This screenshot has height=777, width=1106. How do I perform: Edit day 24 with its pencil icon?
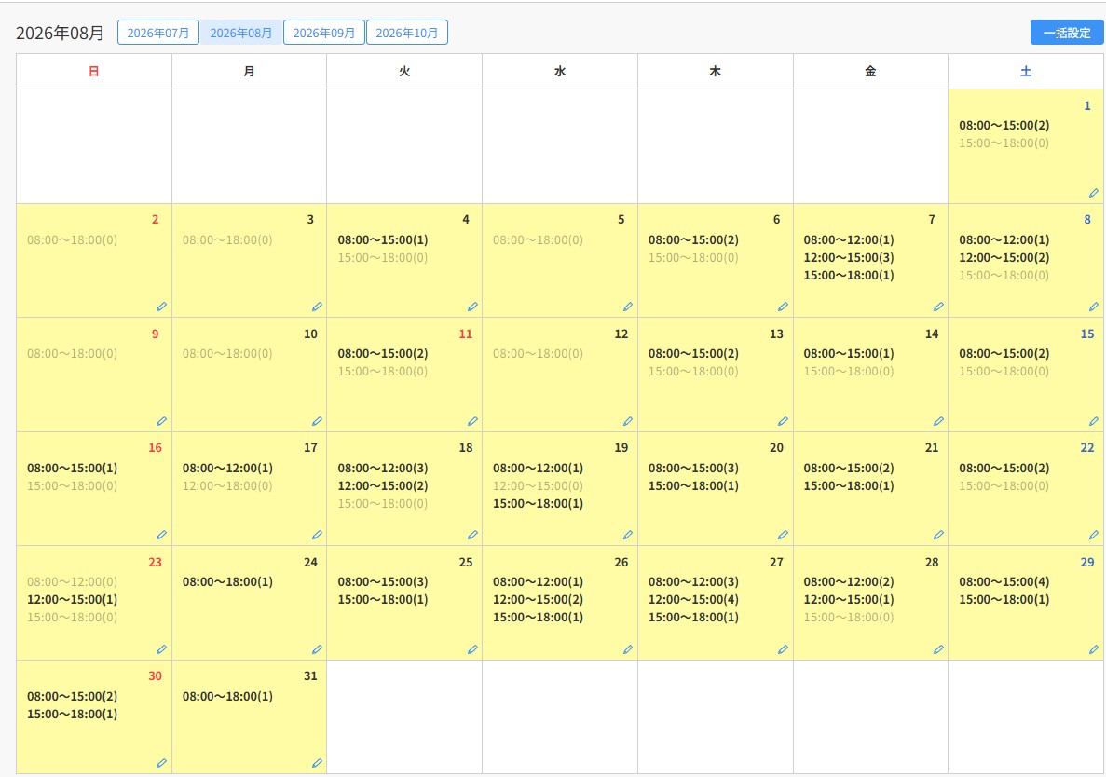point(317,649)
